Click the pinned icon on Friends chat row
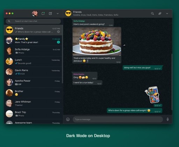The image size is (179, 147). (58, 32)
